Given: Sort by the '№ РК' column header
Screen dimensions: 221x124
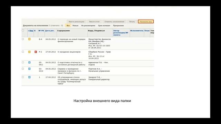Looking at the screenshot, I should click(41, 31).
